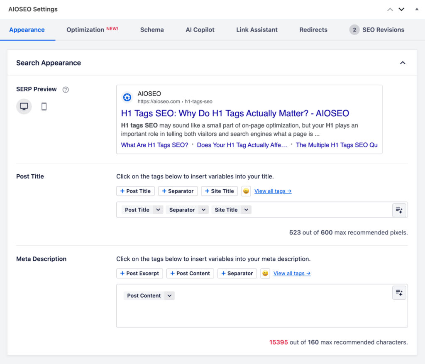
Task: Click the 15395 character count warning
Action: [x=278, y=342]
